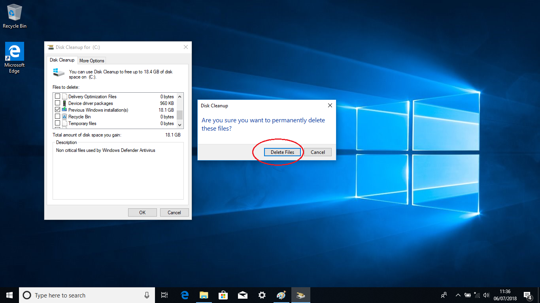Select the 18.1 GB size in file list
540x303 pixels.
tap(166, 110)
